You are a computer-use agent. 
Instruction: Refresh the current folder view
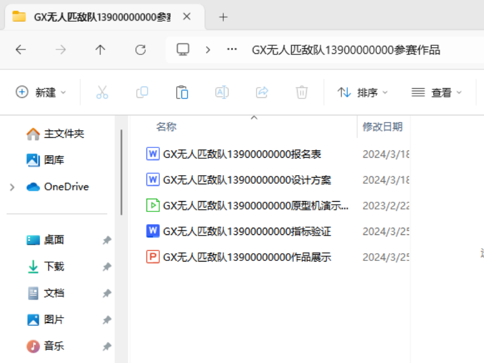(x=140, y=50)
